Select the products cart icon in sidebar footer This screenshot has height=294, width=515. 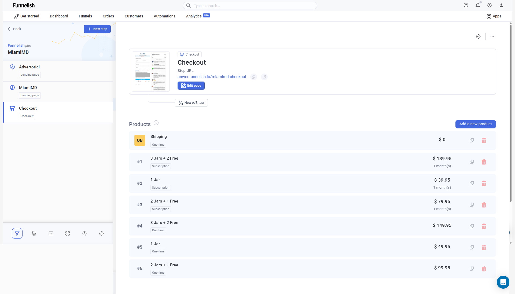[34, 233]
